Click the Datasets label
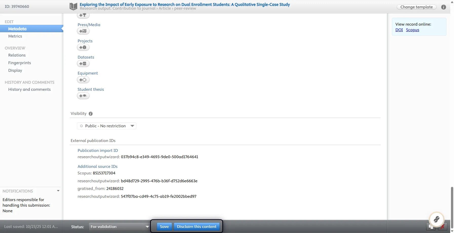 (86, 57)
